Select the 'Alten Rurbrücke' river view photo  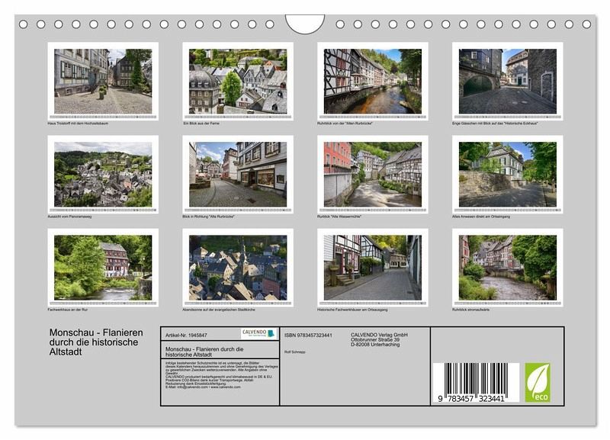pos(373,82)
